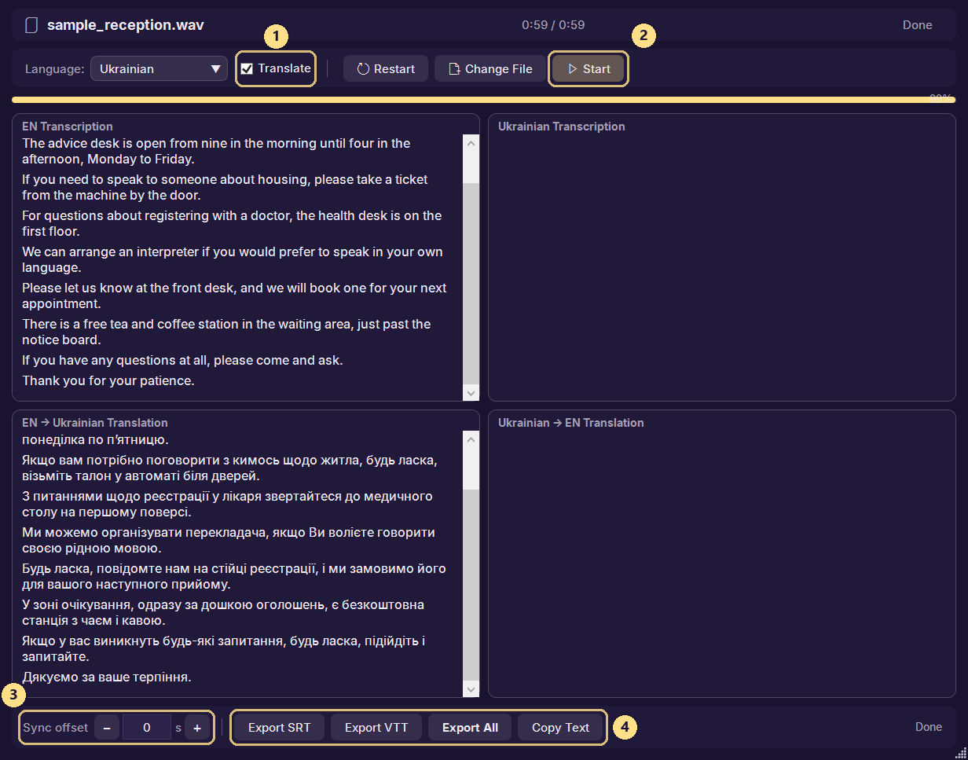
Task: Click the Copy Text button
Action: tap(560, 728)
